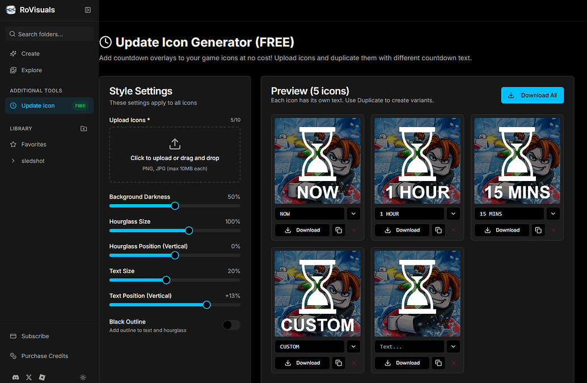Toggle the Black Outline switch
This screenshot has width=587, height=383.
(x=231, y=325)
